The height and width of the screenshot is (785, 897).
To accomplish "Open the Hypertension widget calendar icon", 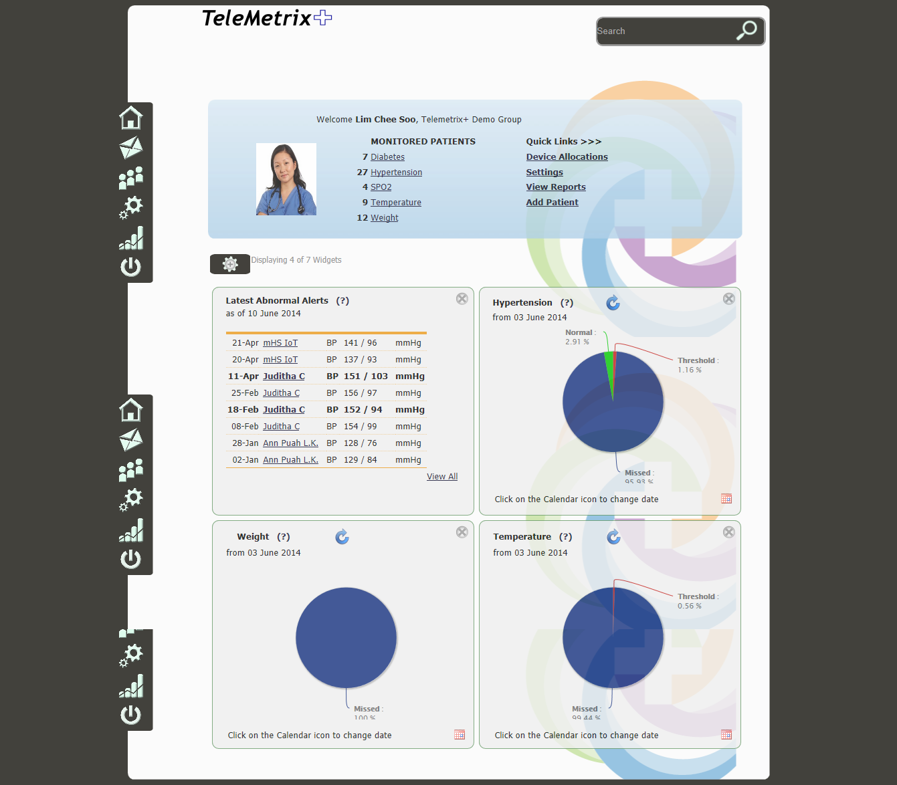I will (x=726, y=499).
